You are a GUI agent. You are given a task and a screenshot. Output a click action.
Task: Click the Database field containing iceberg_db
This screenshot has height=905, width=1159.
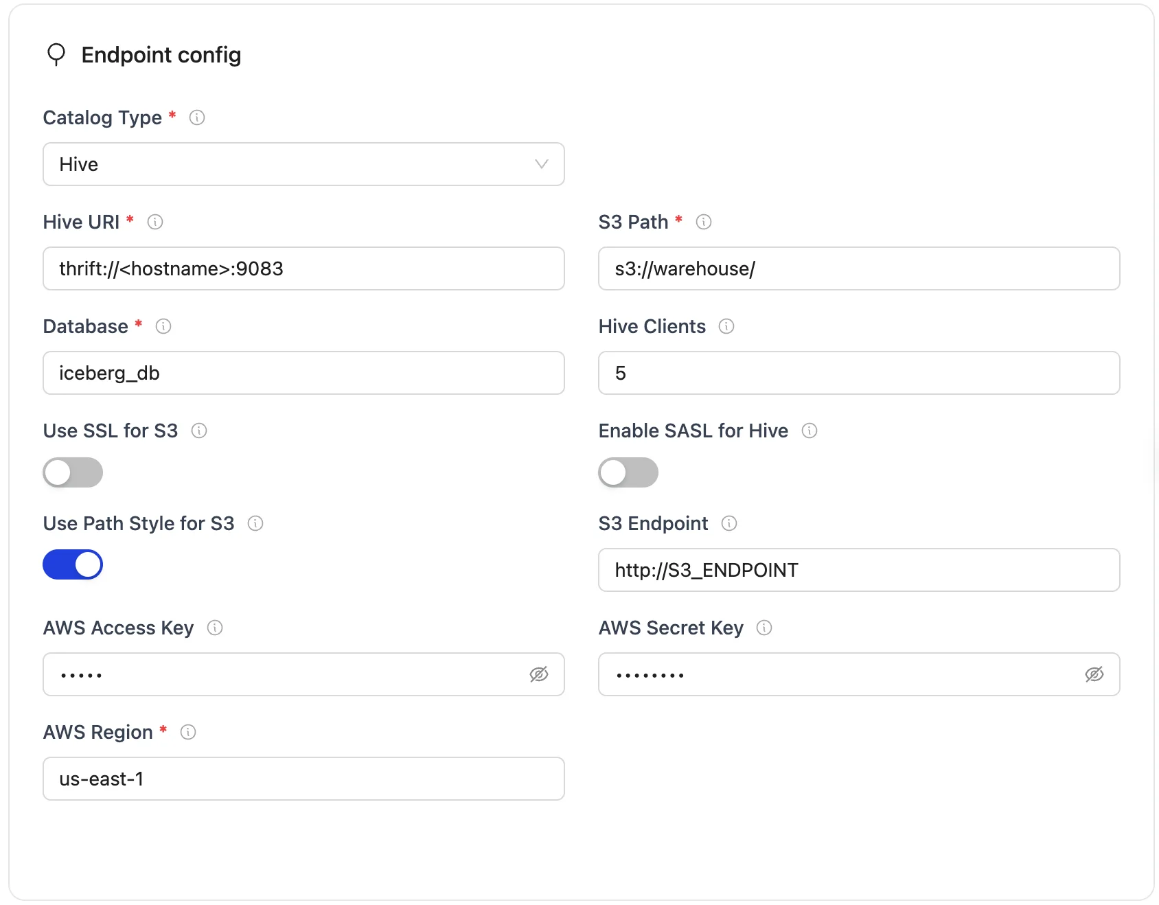303,373
